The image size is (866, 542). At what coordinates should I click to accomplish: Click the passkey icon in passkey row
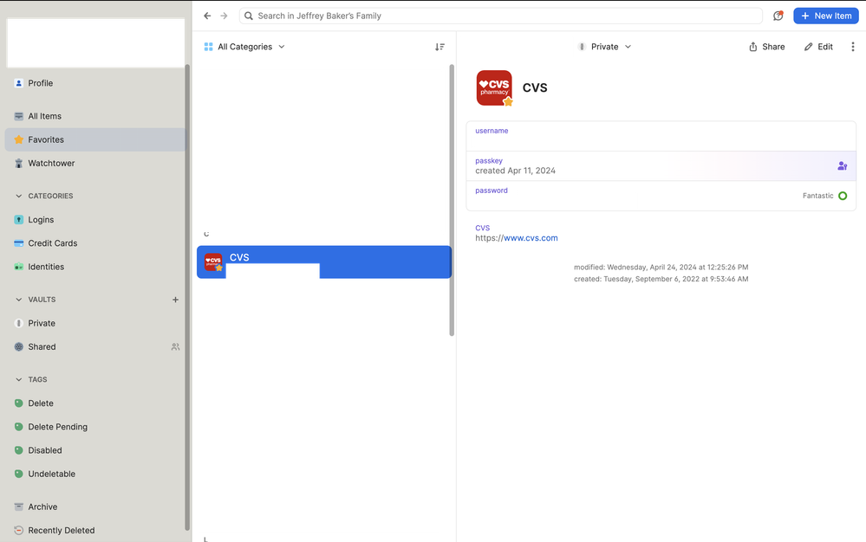[x=842, y=166]
